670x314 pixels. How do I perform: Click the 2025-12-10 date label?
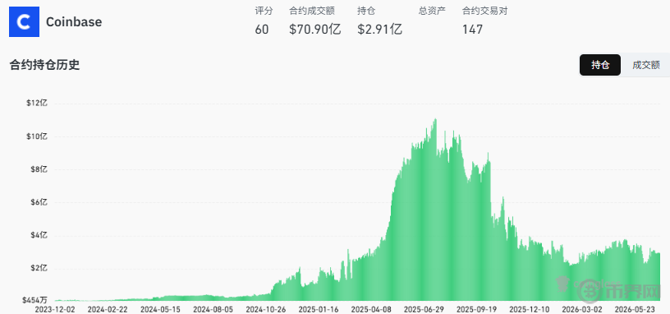(x=530, y=309)
